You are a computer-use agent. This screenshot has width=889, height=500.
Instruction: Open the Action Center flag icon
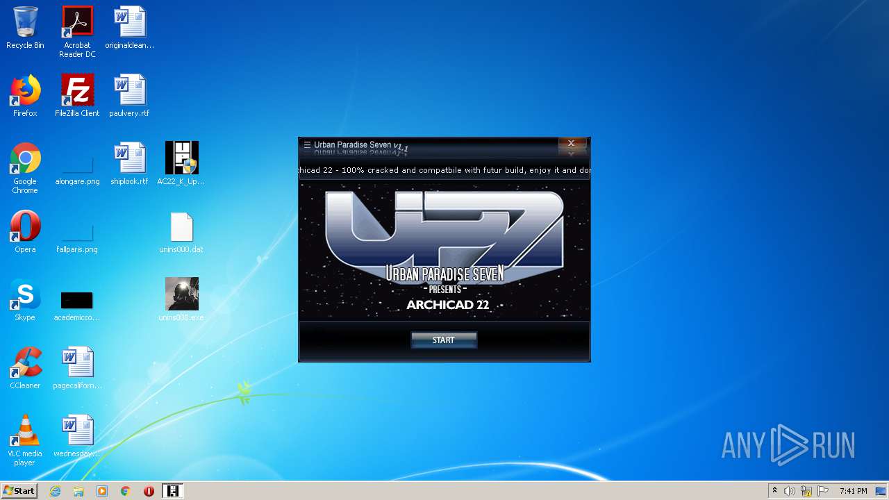pyautogui.click(x=823, y=491)
